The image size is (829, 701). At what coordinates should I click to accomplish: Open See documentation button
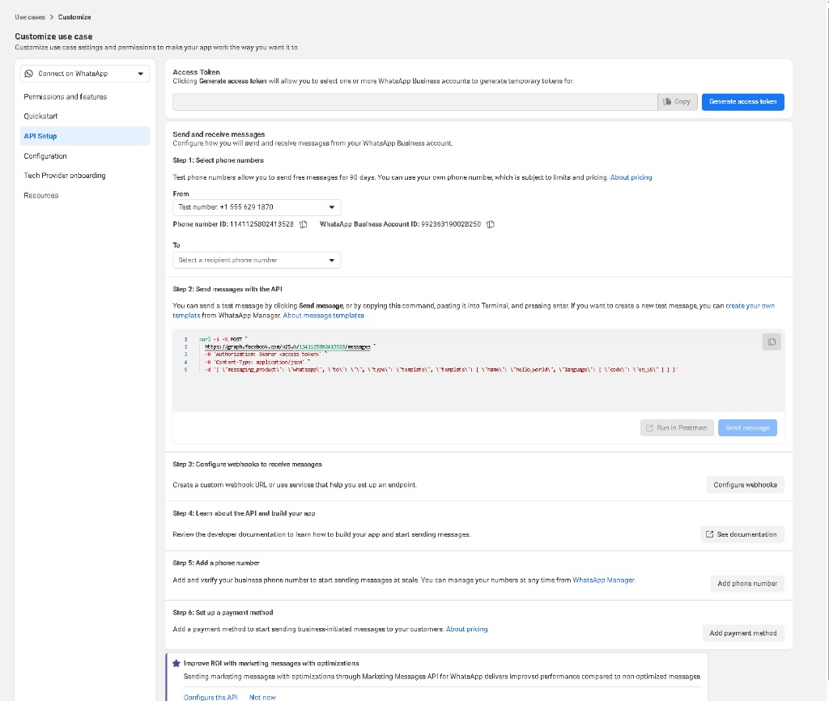[742, 534]
